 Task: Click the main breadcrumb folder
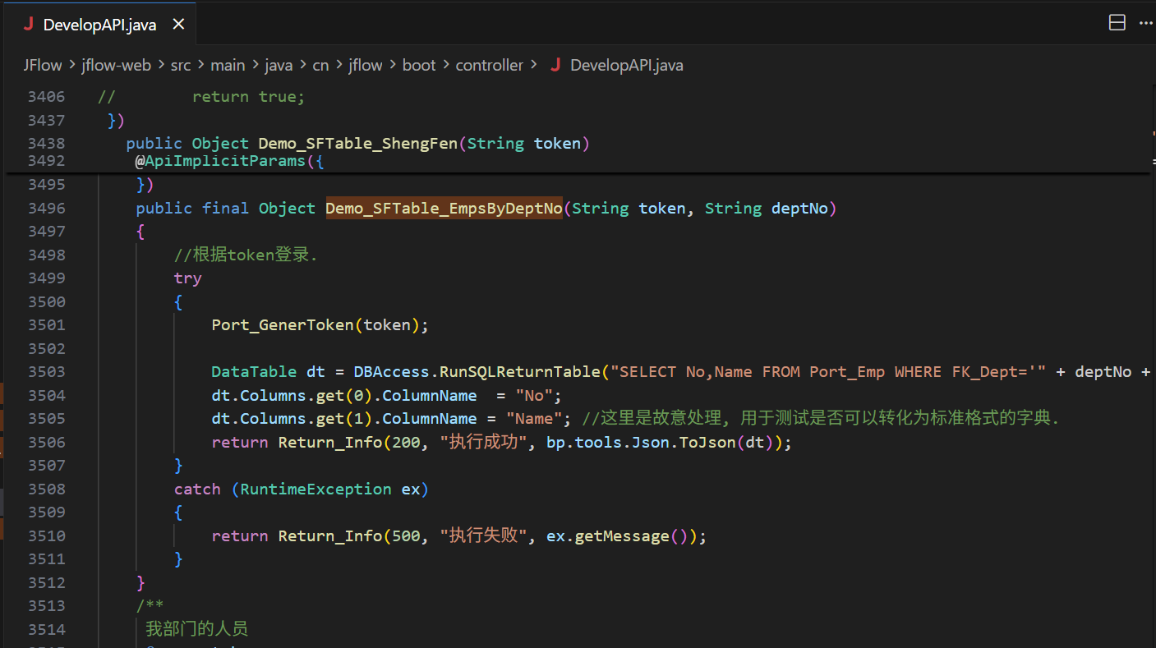point(228,65)
